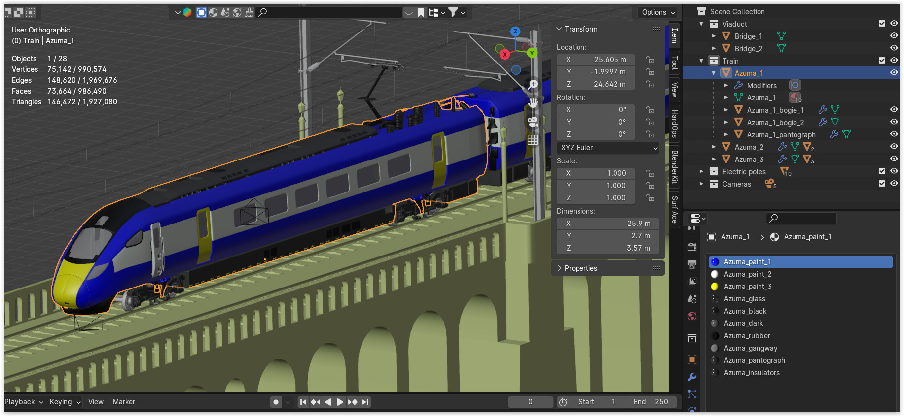
Task: Click the pan hand viewport button
Action: point(533,103)
